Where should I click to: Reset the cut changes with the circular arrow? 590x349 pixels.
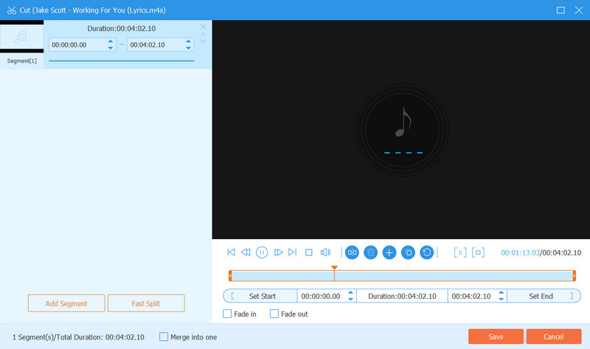(427, 252)
